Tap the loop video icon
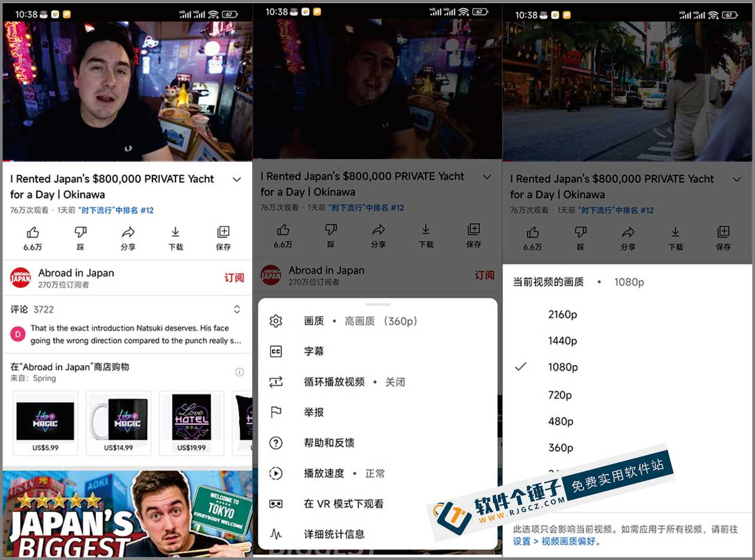Image resolution: width=755 pixels, height=560 pixels. [x=276, y=382]
